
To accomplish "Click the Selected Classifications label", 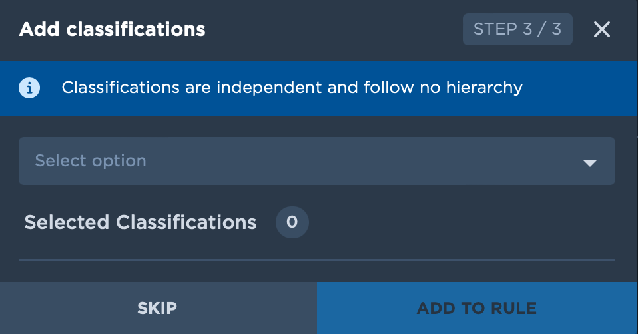I will point(141,222).
